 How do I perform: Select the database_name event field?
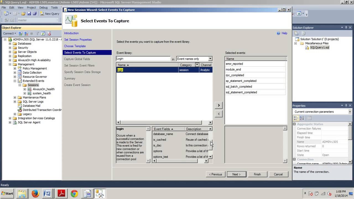[163, 134]
